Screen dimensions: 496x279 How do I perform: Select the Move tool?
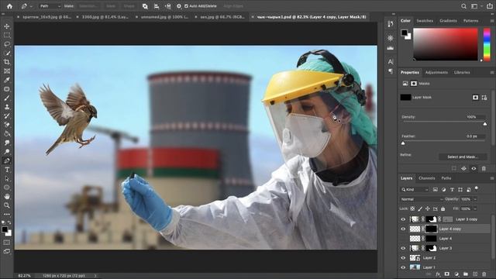[7, 26]
